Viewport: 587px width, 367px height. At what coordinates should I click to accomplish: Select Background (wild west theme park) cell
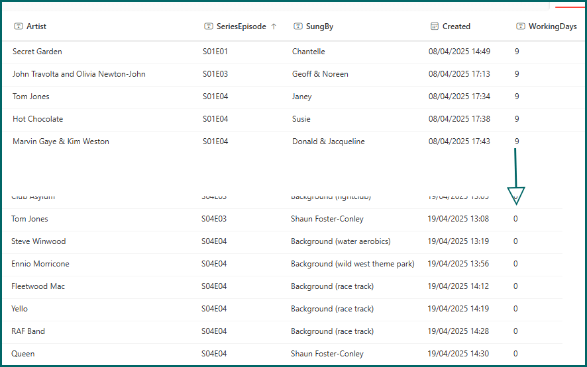[x=352, y=264]
